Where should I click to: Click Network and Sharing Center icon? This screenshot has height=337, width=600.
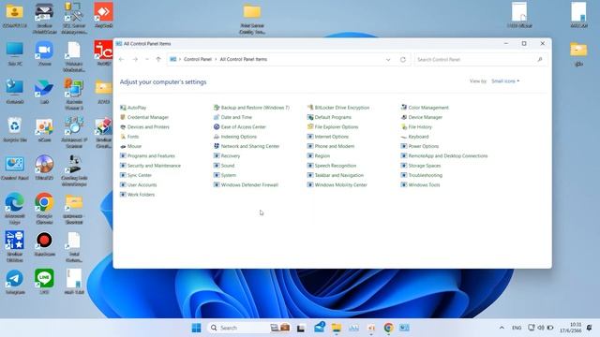217,146
